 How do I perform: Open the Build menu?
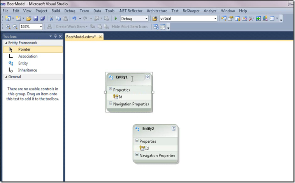[56, 11]
